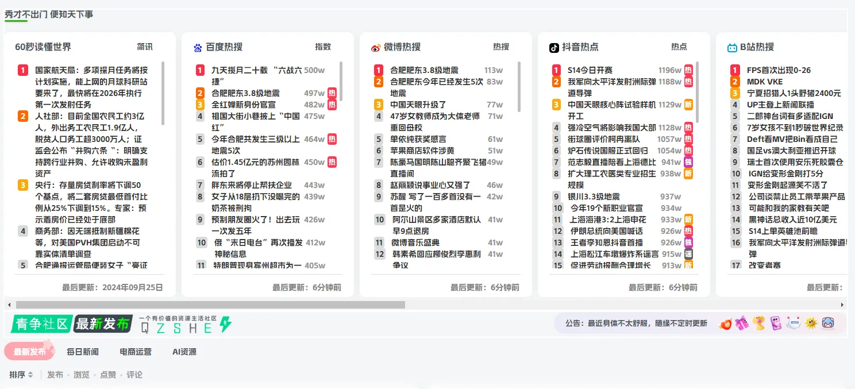Open FPS首次出现0-26 Bilibili topic
Image resolution: width=855 pixels, height=389 pixels.
coord(779,70)
